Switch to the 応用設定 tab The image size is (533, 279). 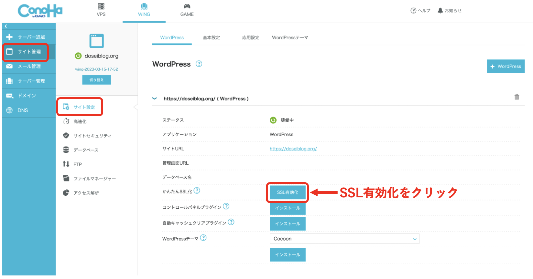pos(251,37)
